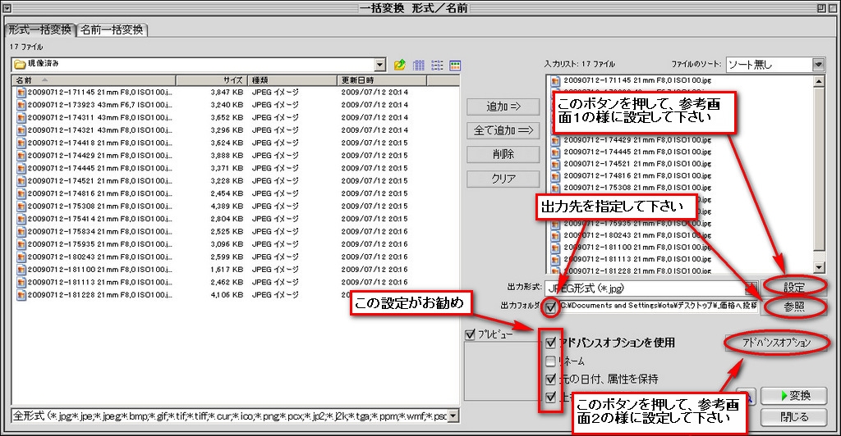Click icon of 20090712-174521 in the input list
841x436 pixels.
coord(555,164)
